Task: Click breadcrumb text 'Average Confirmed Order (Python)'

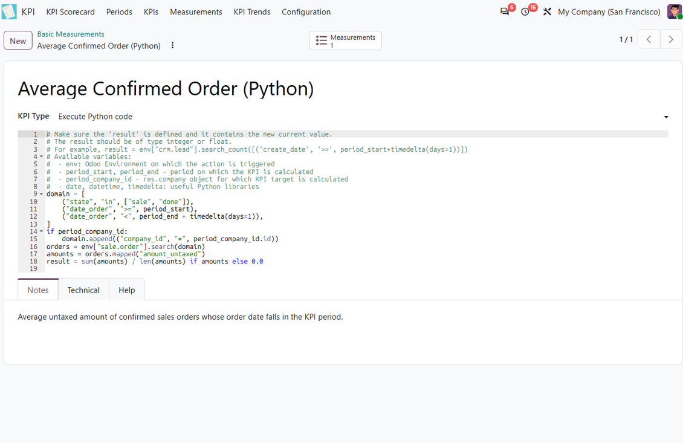Action: (99, 46)
